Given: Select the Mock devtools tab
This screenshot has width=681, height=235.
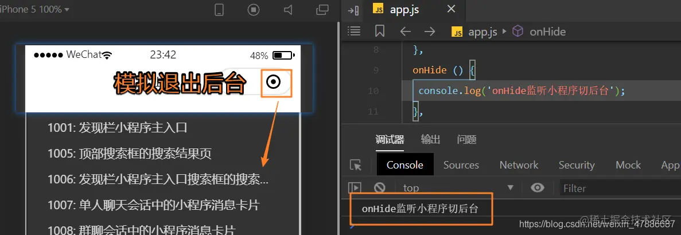Looking at the screenshot, I should pos(628,164).
